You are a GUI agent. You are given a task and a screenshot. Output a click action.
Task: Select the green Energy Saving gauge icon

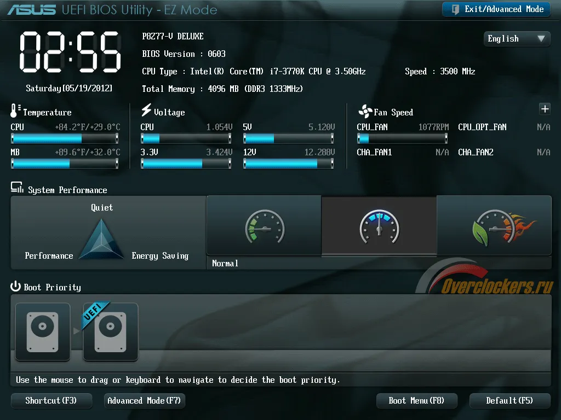tap(265, 226)
